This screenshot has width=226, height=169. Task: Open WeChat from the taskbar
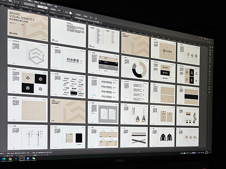pos(33,158)
